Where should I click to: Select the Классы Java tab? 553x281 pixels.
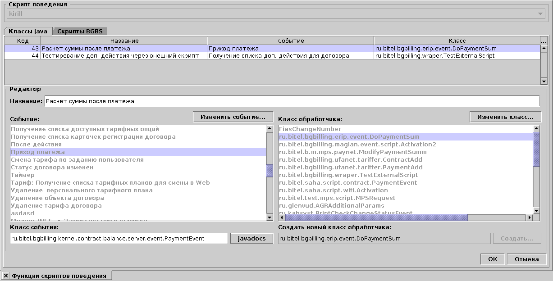(28, 32)
